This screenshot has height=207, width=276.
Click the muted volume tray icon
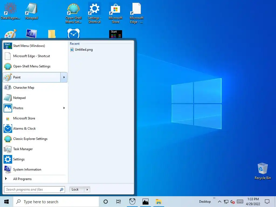coord(233,202)
